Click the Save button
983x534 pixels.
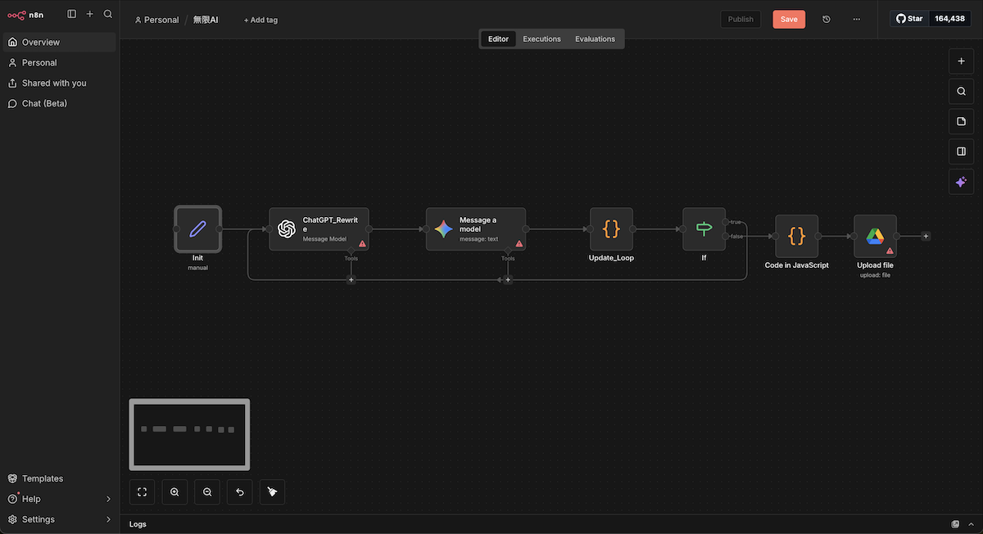click(788, 20)
